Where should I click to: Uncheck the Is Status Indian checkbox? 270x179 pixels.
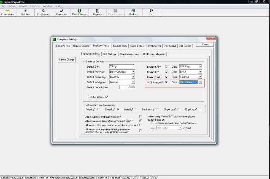point(106,97)
